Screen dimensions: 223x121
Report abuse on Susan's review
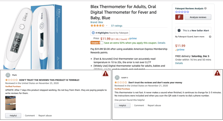154,105
